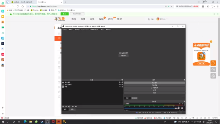Open browser extensions grid icon

click(203, 6)
